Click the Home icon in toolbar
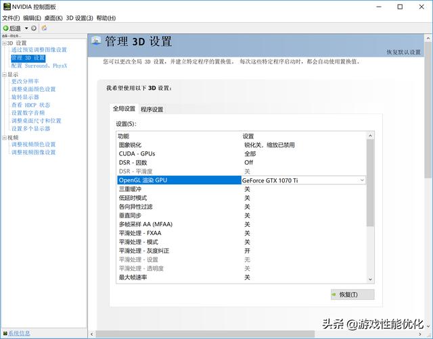The height and width of the screenshot is (339, 433). click(44, 28)
